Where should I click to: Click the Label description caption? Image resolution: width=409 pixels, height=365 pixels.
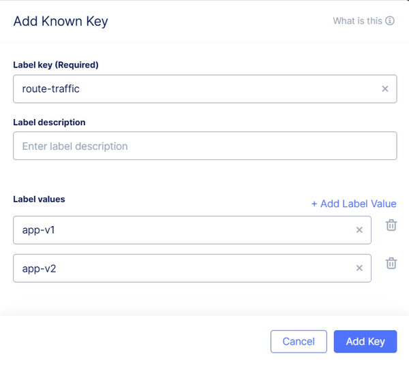(x=49, y=123)
